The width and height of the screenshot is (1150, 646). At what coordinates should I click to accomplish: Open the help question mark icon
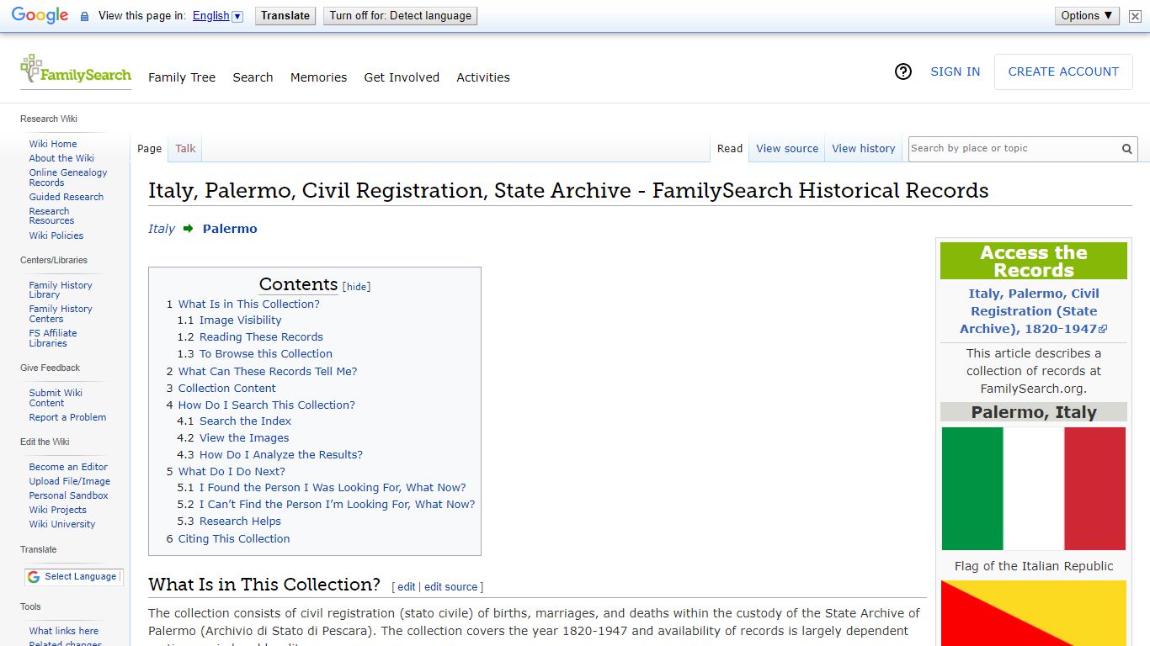tap(903, 71)
